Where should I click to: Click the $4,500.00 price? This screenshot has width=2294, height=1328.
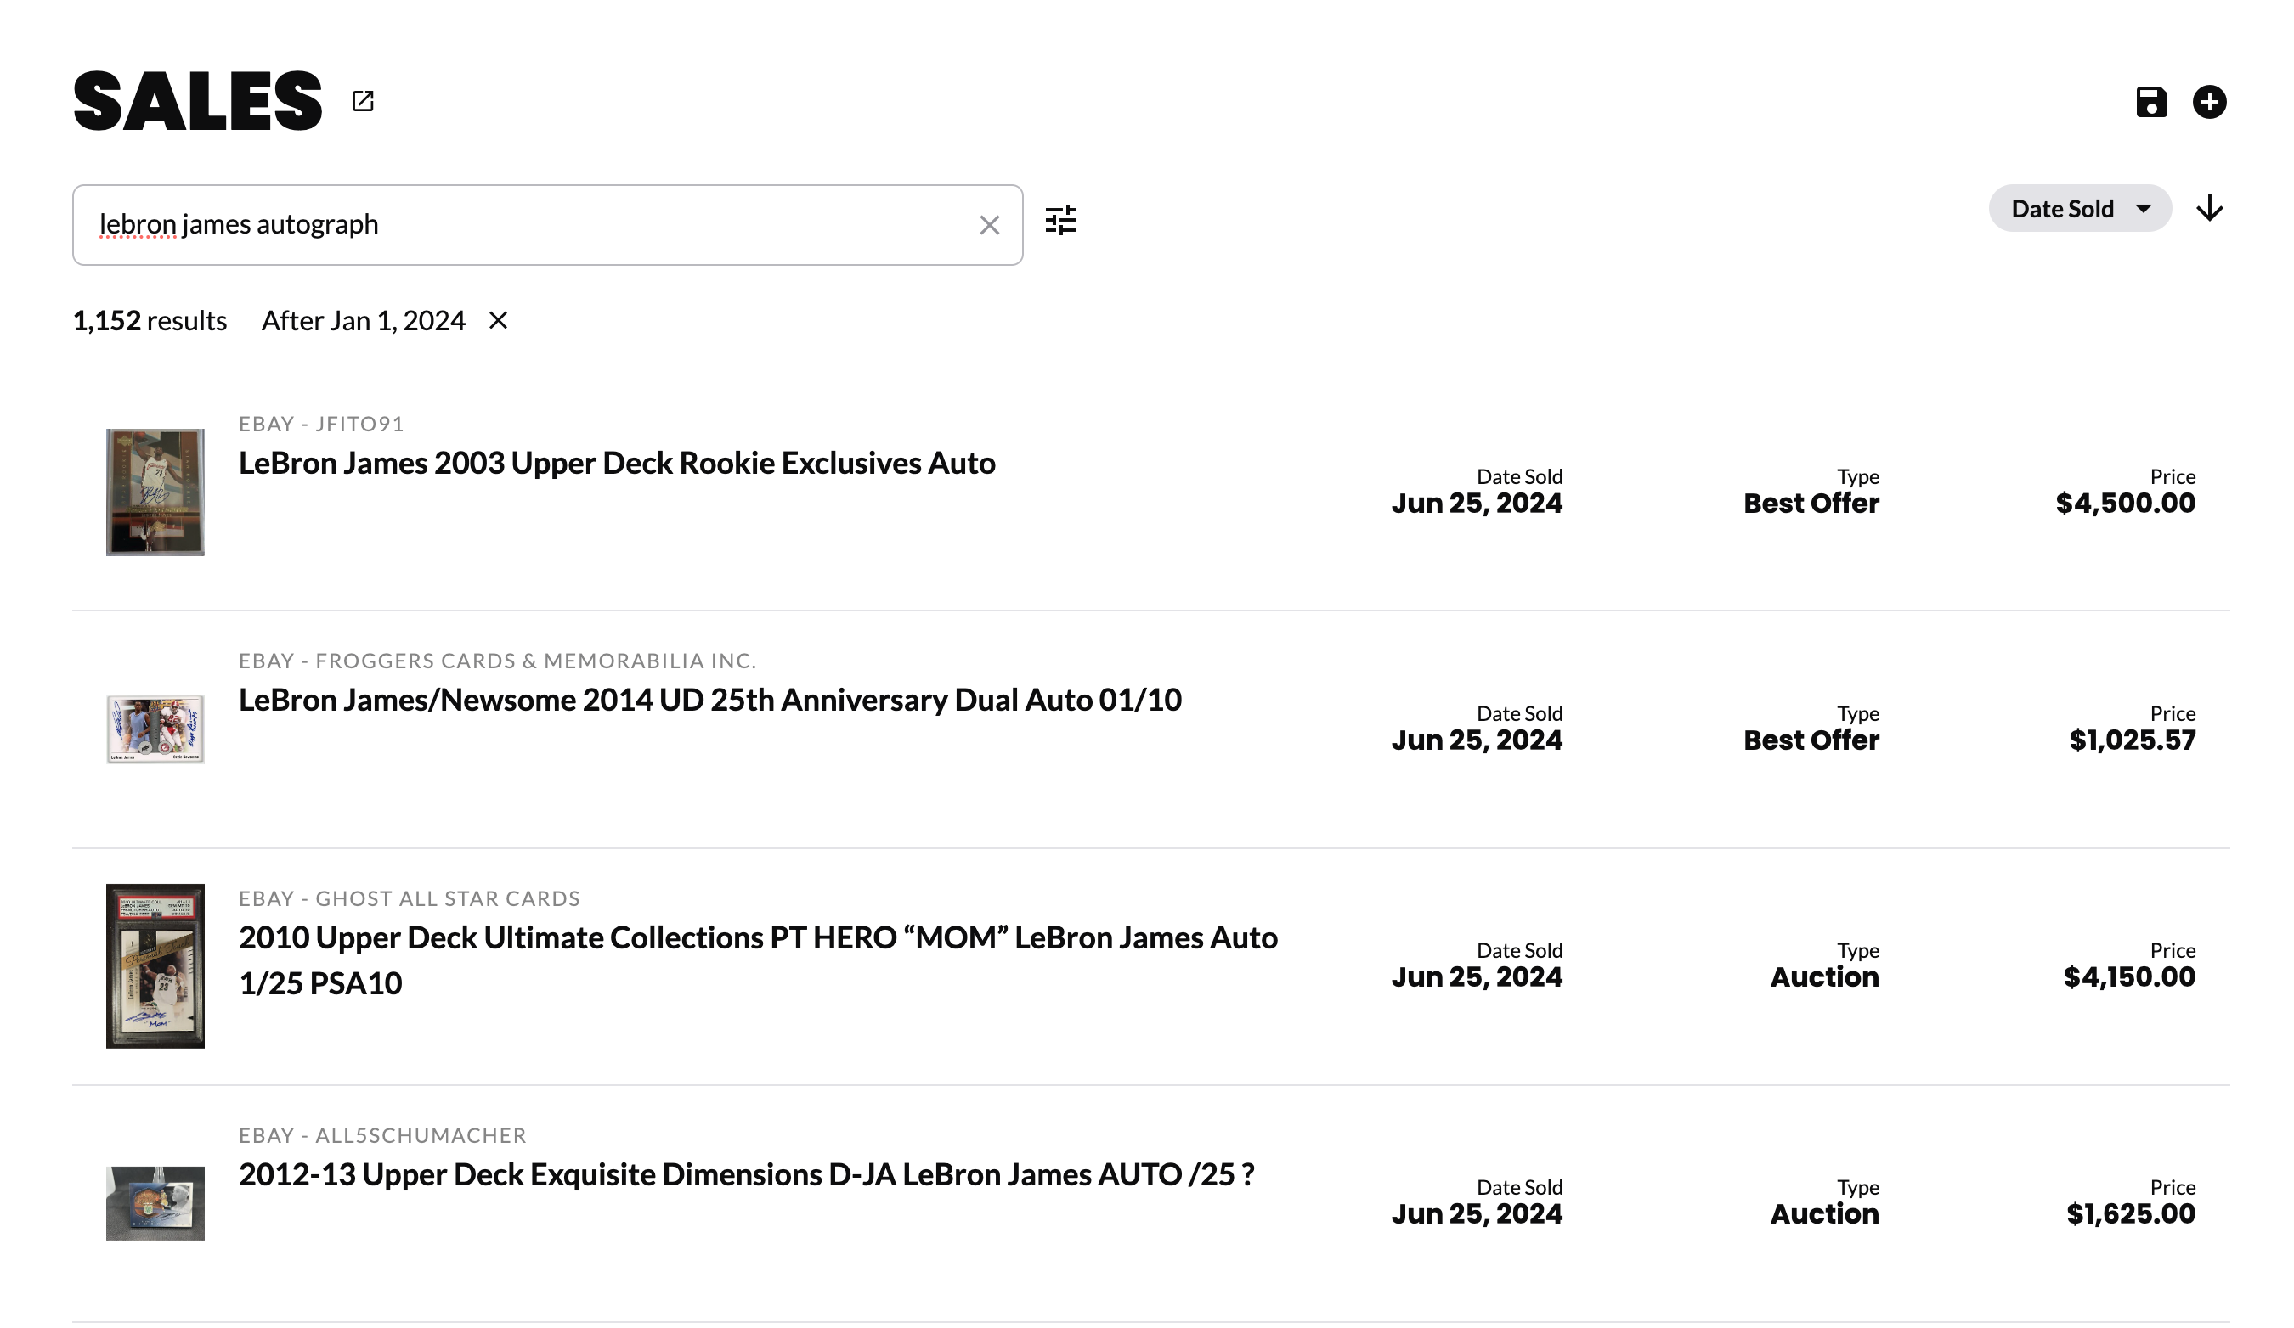point(2125,503)
